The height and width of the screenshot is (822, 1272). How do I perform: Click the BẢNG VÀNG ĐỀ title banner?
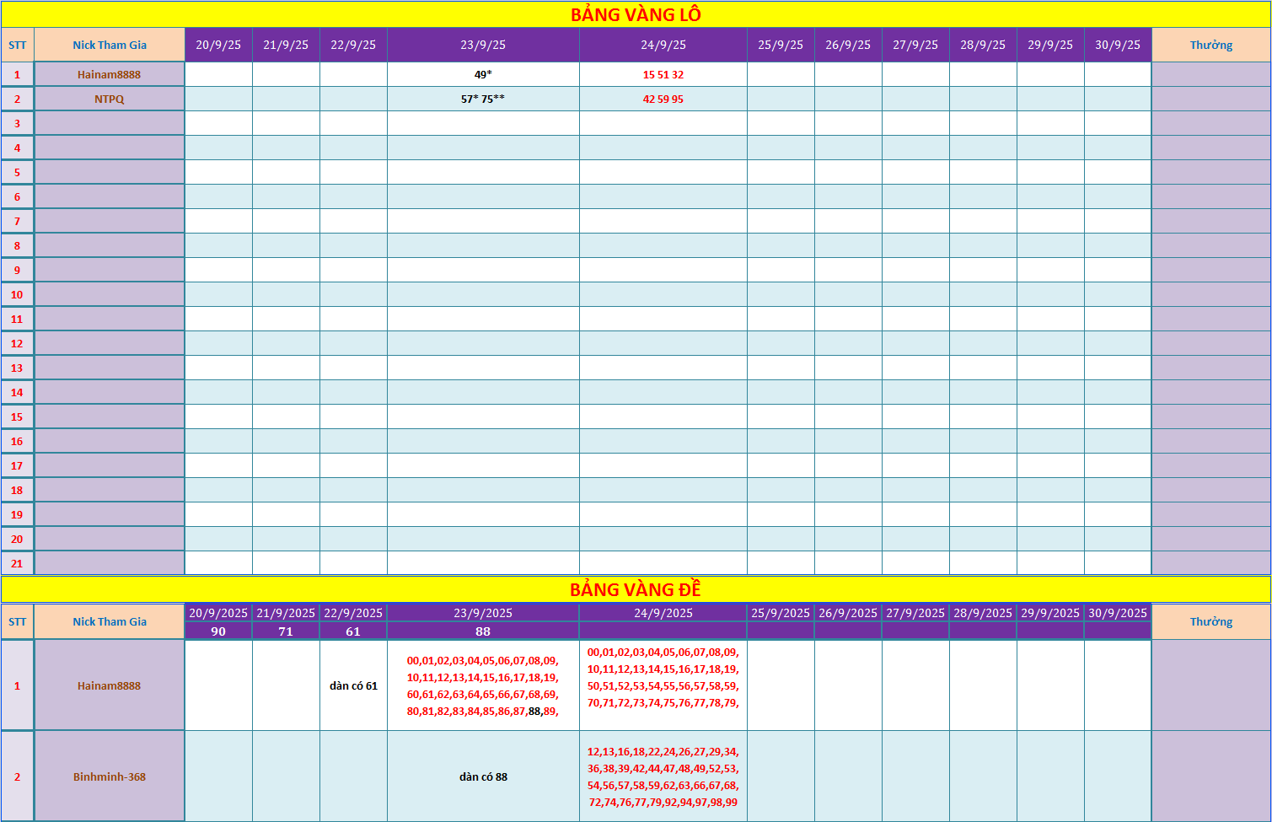point(636,589)
